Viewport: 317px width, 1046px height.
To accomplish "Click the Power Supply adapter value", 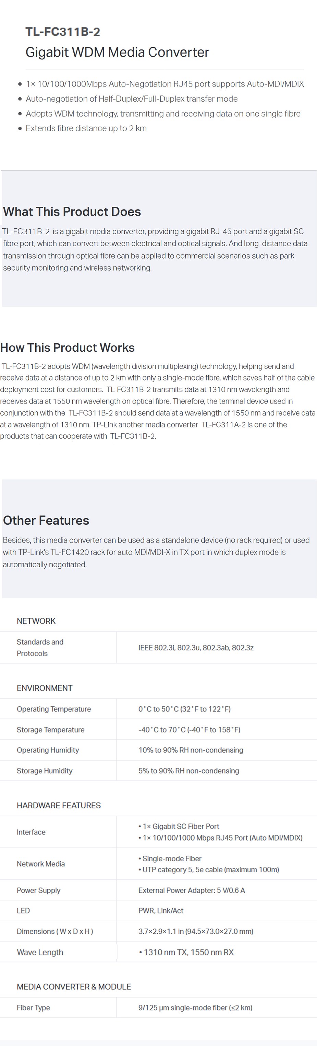I will [x=192, y=890].
